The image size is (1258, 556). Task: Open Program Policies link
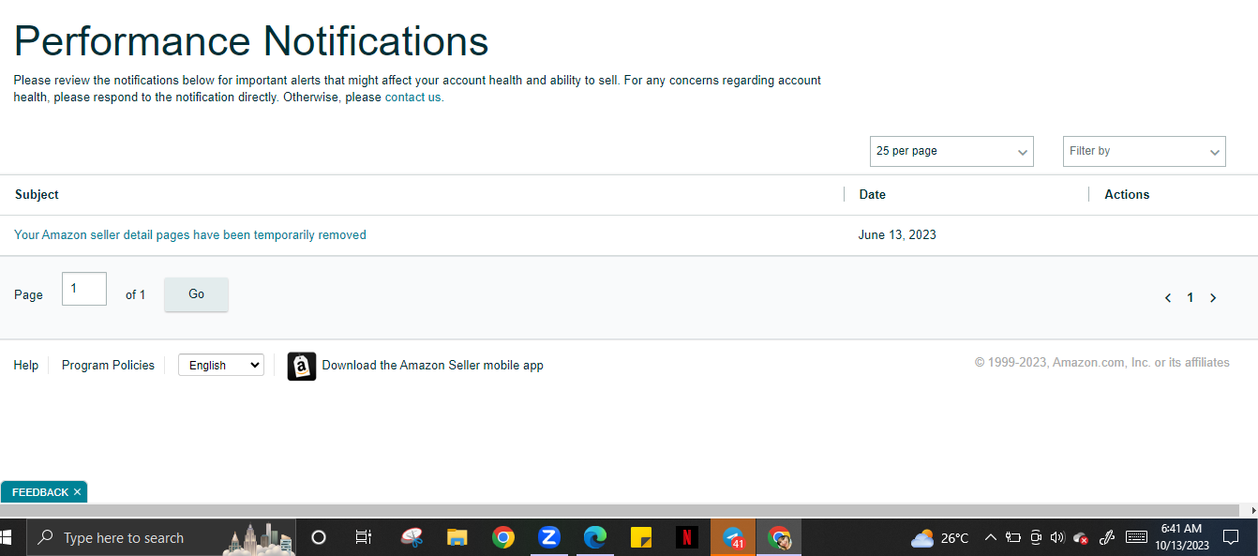[x=108, y=365]
